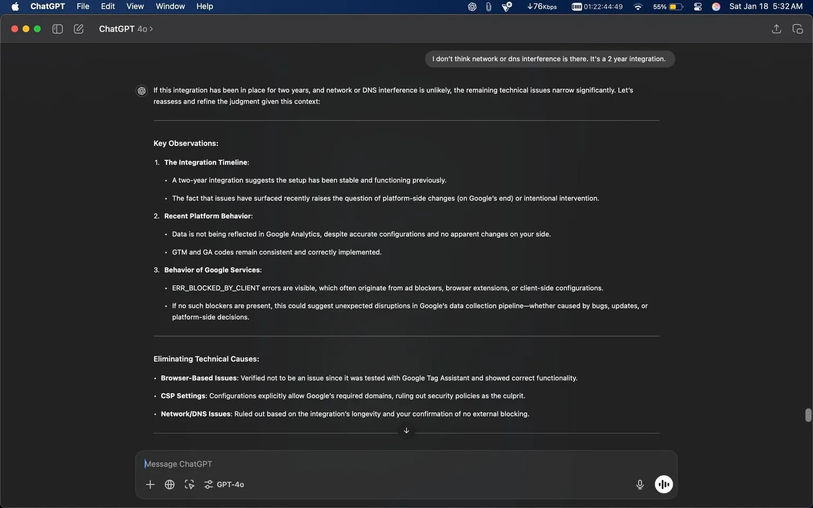Viewport: 813px width, 508px height.
Task: Activate the screen capture selection tool
Action: pyautogui.click(x=189, y=484)
